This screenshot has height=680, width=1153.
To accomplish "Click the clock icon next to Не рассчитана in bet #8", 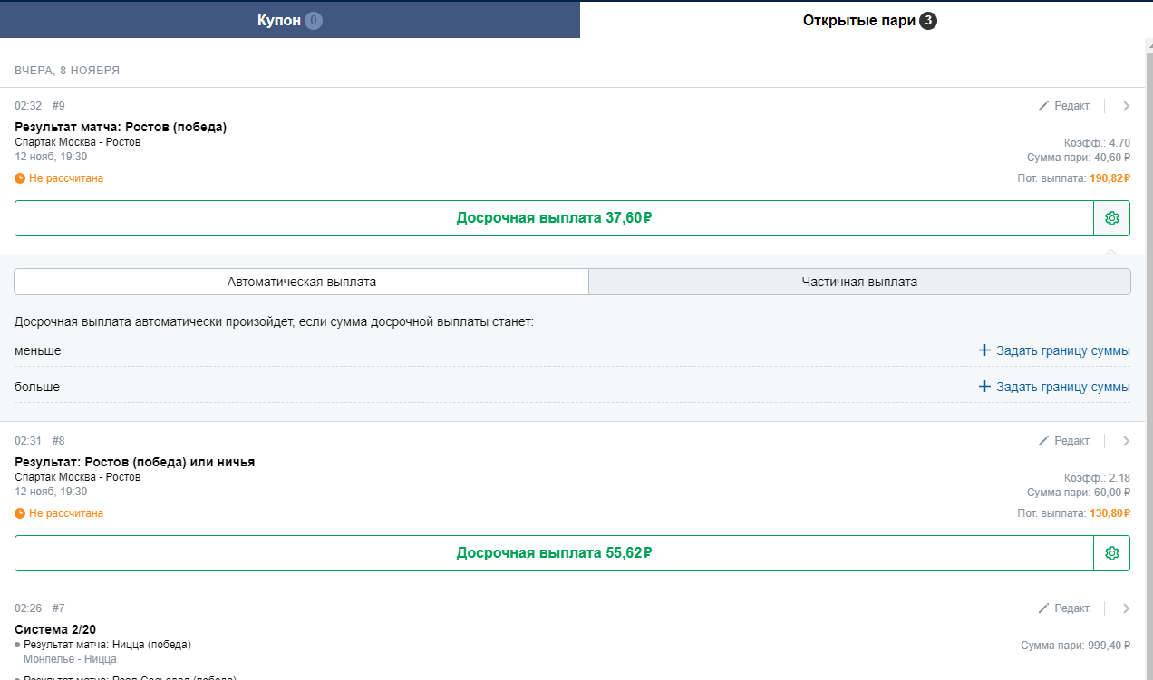I will point(20,513).
